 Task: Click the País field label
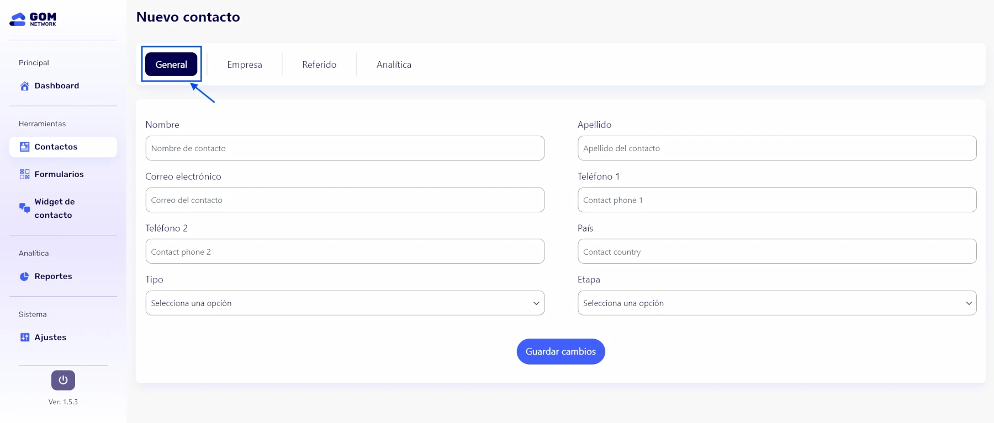click(x=585, y=228)
